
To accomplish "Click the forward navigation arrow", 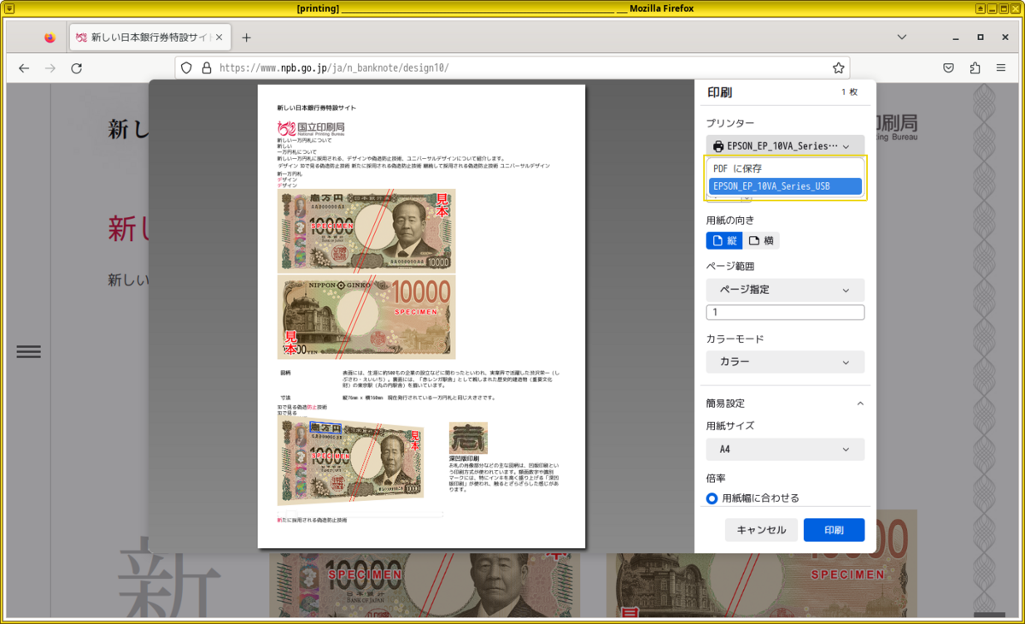I will click(50, 68).
